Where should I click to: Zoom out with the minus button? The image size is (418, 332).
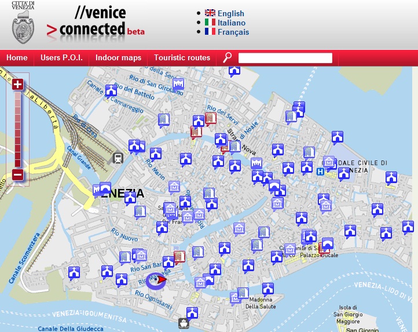[x=17, y=175]
